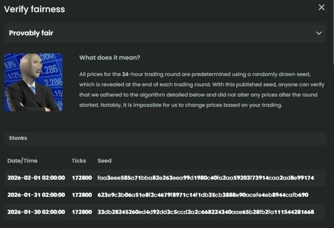The width and height of the screenshot is (334, 228).
Task: Click the bold 24 in the explanation paragraph
Action: (x=125, y=74)
